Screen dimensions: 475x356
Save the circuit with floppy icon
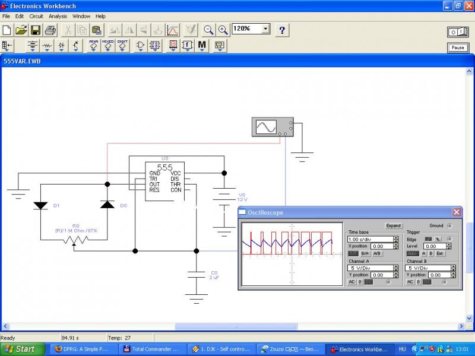tap(36, 30)
